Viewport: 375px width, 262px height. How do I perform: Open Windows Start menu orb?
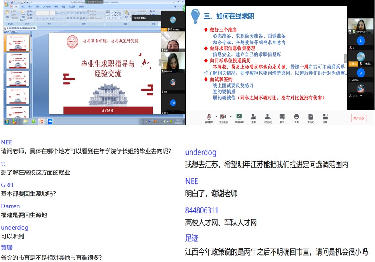[x=7, y=122]
